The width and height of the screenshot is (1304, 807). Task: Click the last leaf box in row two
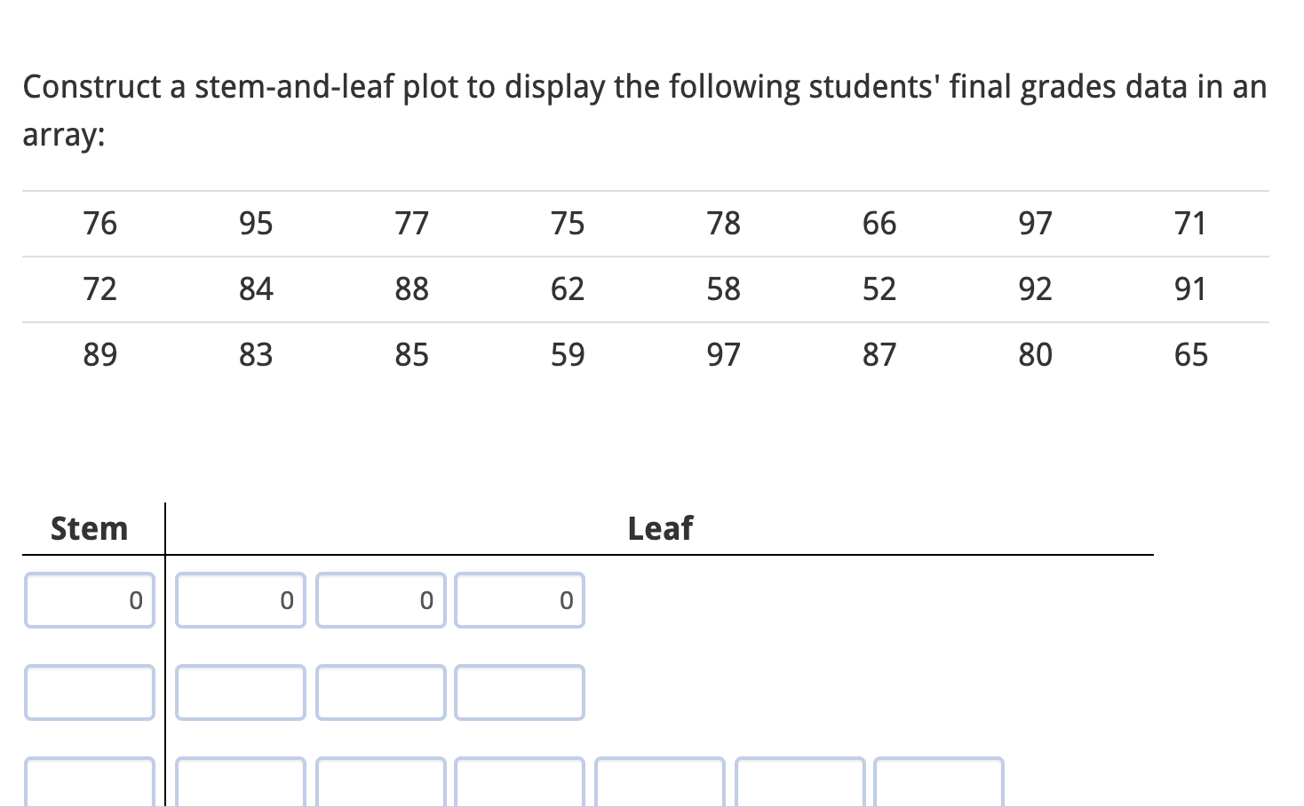(x=520, y=693)
